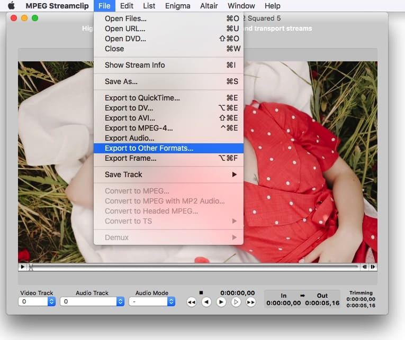This screenshot has width=405, height=340.
Task: Click the stop square indicator
Action: (x=201, y=292)
